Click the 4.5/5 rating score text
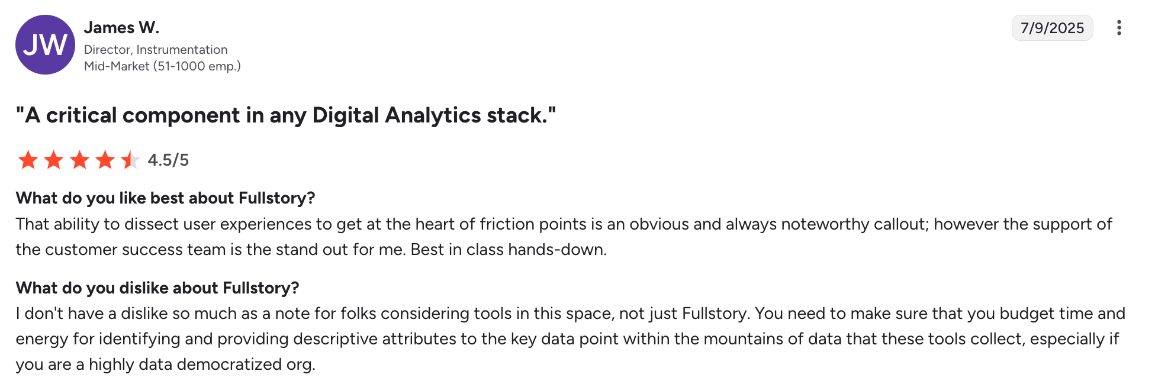 168,160
